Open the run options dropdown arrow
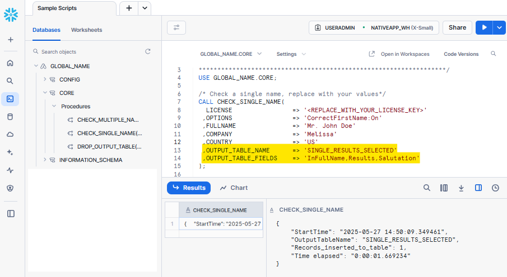Screen dimensions: 507x277 (x=499, y=28)
